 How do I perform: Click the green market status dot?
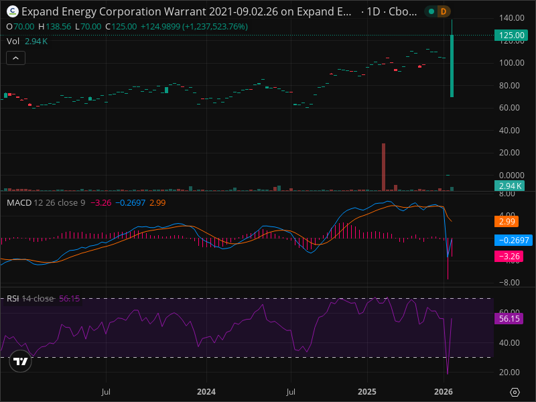431,11
